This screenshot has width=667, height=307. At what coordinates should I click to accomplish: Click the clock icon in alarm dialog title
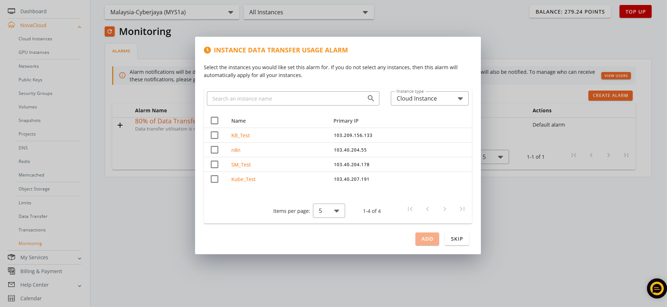click(x=207, y=50)
